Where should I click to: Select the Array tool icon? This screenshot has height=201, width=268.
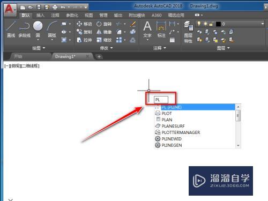tap(119, 40)
